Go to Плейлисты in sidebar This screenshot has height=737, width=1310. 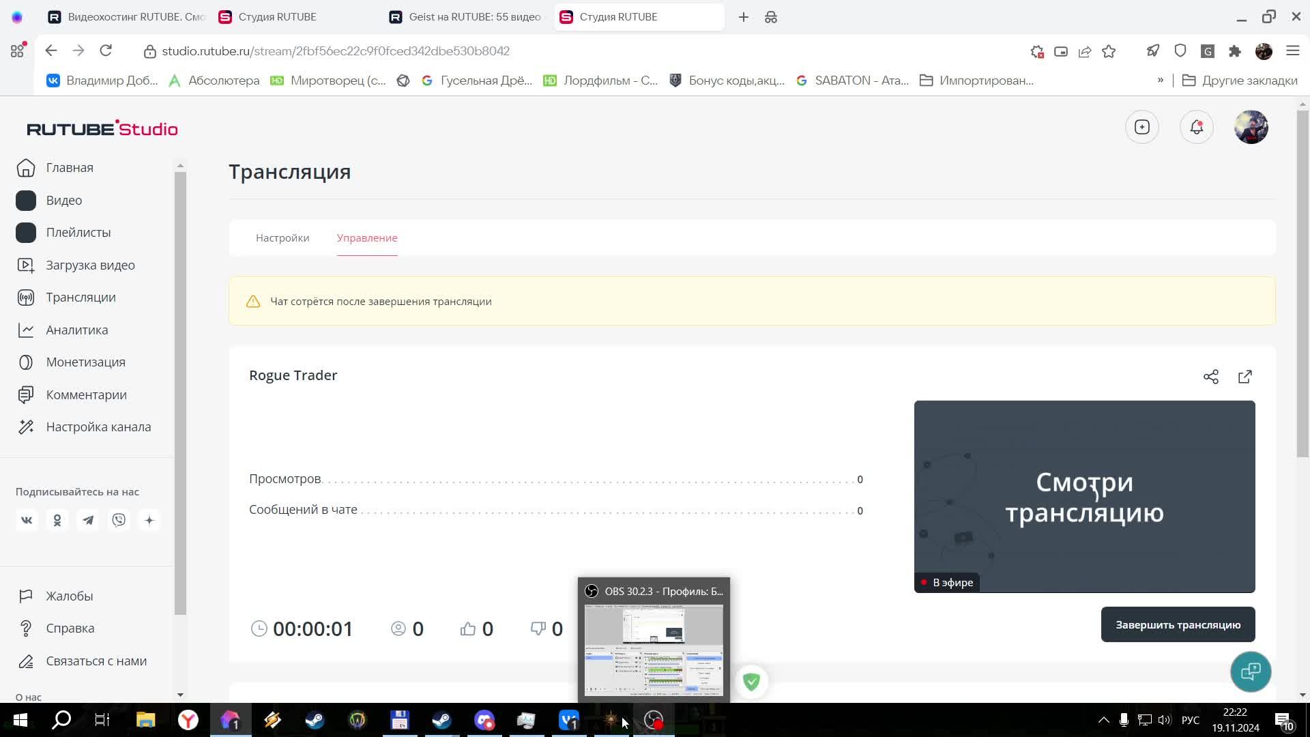tap(63, 233)
